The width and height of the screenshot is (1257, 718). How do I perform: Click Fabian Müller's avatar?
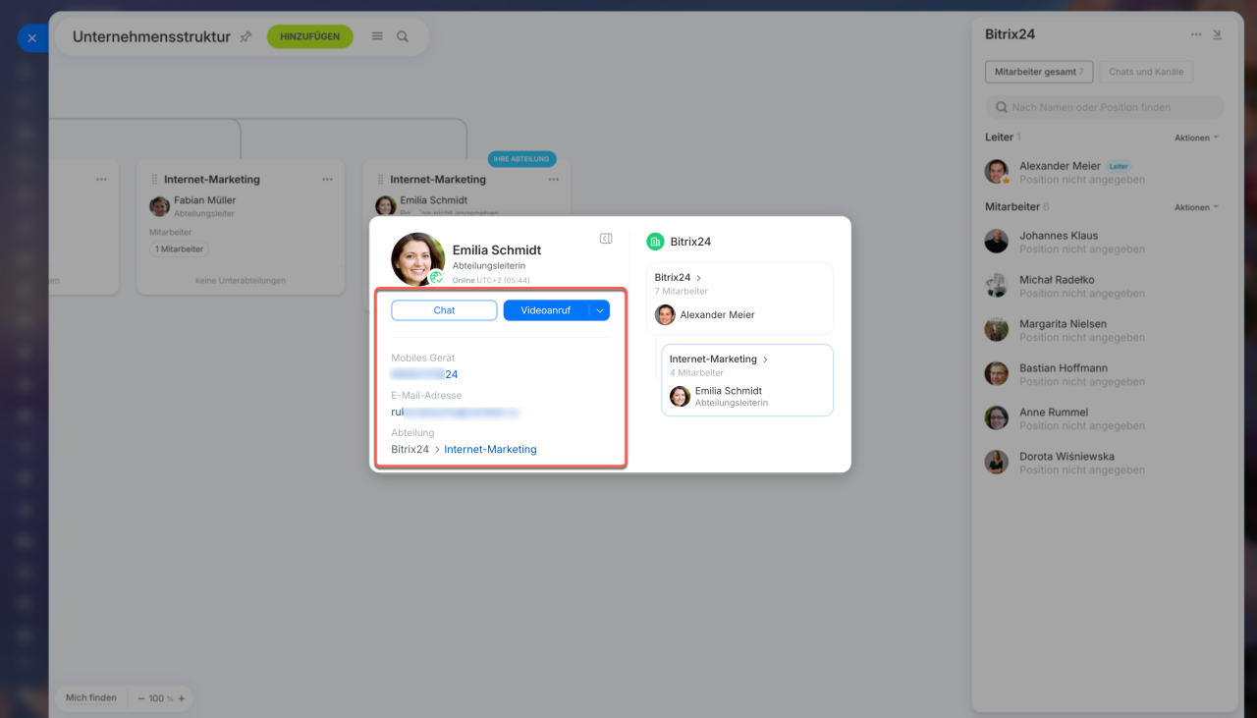click(x=159, y=206)
